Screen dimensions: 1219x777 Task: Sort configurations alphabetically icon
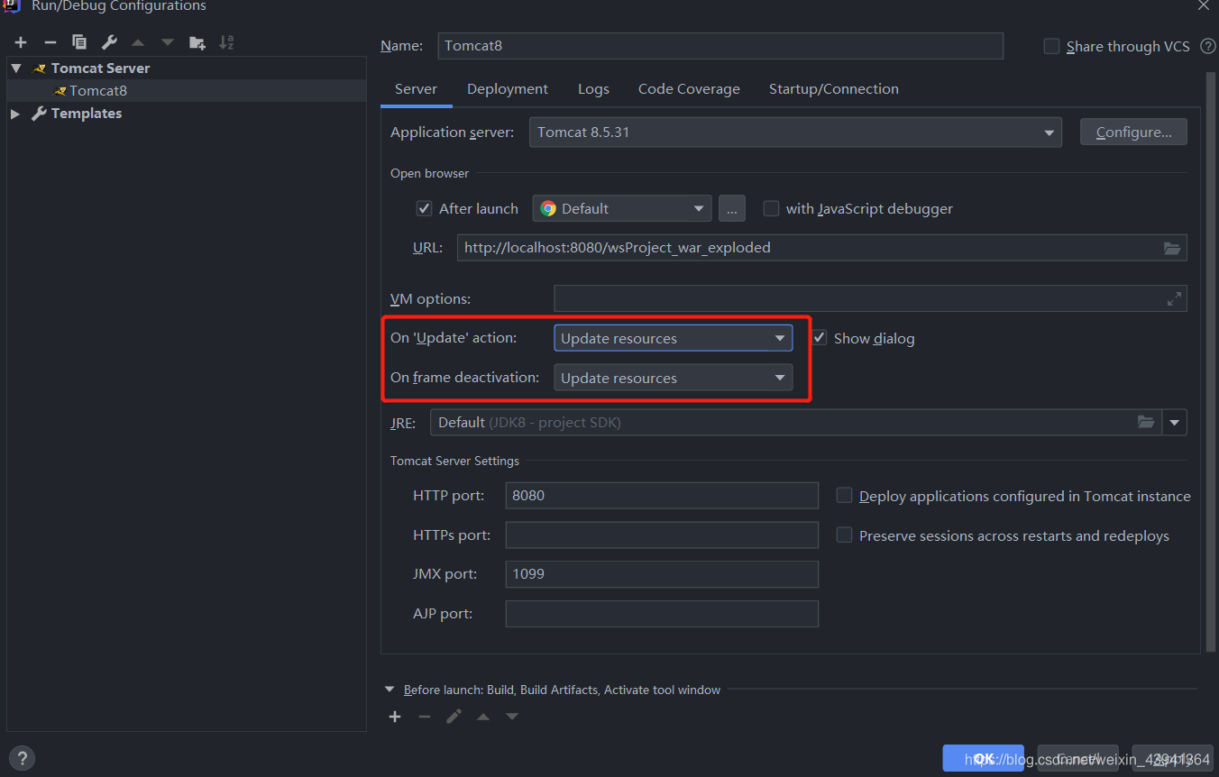(x=226, y=42)
